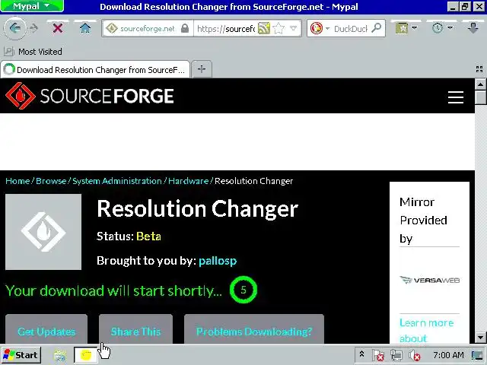This screenshot has height=365, width=487.
Task: Click the Resolution Changer project icon thumbnail
Action: 43,232
